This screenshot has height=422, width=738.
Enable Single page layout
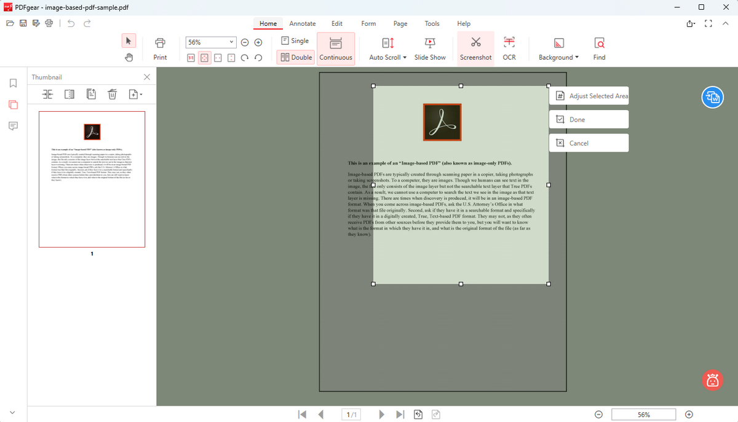click(295, 41)
